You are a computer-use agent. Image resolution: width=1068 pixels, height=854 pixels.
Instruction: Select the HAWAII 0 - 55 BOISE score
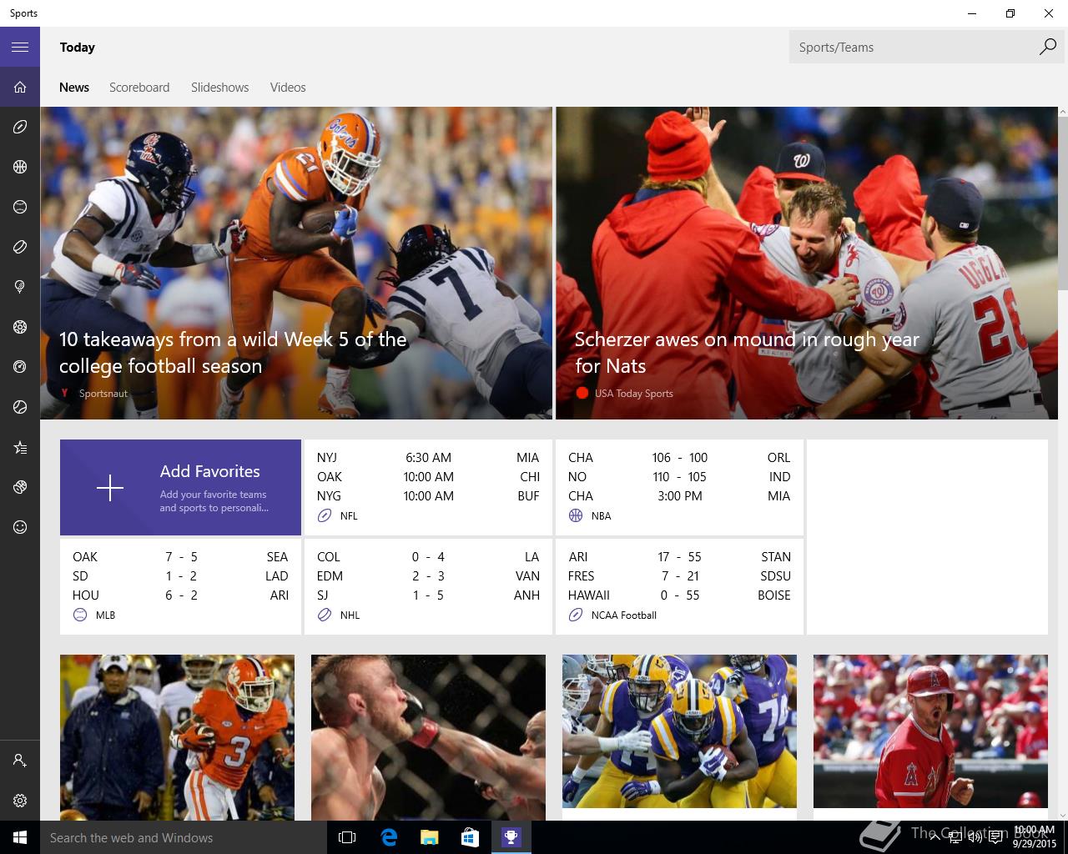679,595
